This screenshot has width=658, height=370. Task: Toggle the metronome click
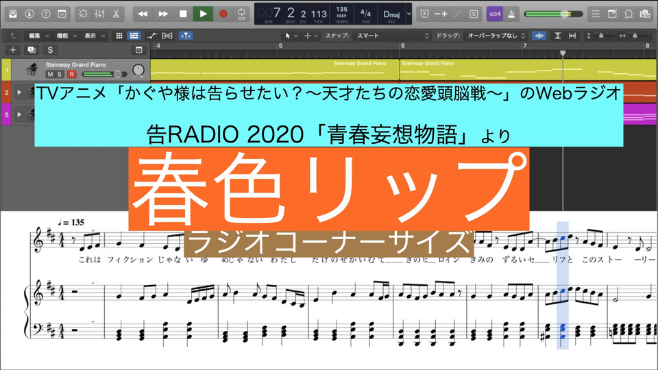(511, 13)
